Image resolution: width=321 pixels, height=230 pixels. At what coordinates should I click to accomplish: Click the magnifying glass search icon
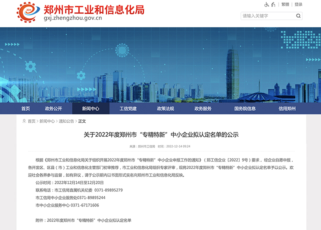[298, 16]
